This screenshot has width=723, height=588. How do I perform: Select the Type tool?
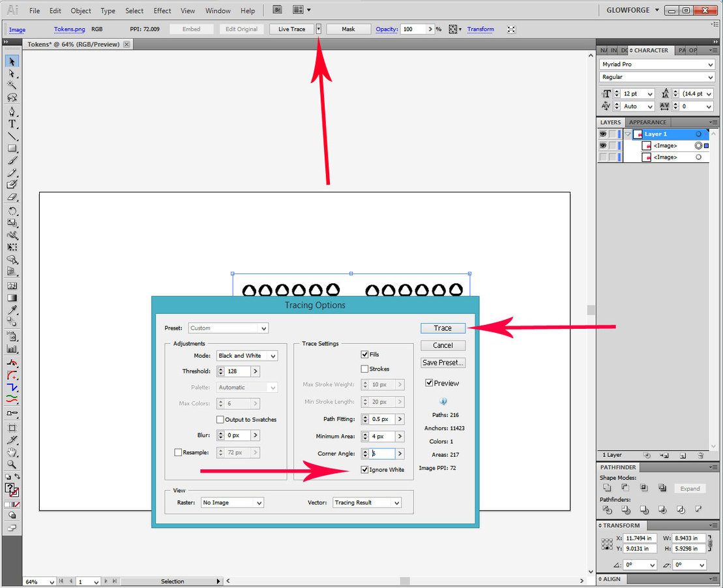12,124
